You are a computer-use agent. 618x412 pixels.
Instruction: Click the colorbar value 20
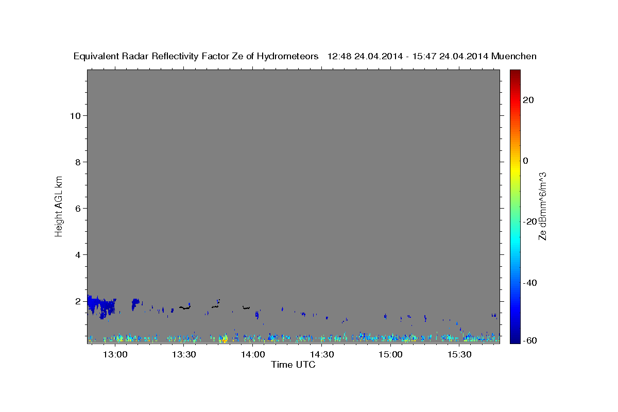click(x=529, y=100)
